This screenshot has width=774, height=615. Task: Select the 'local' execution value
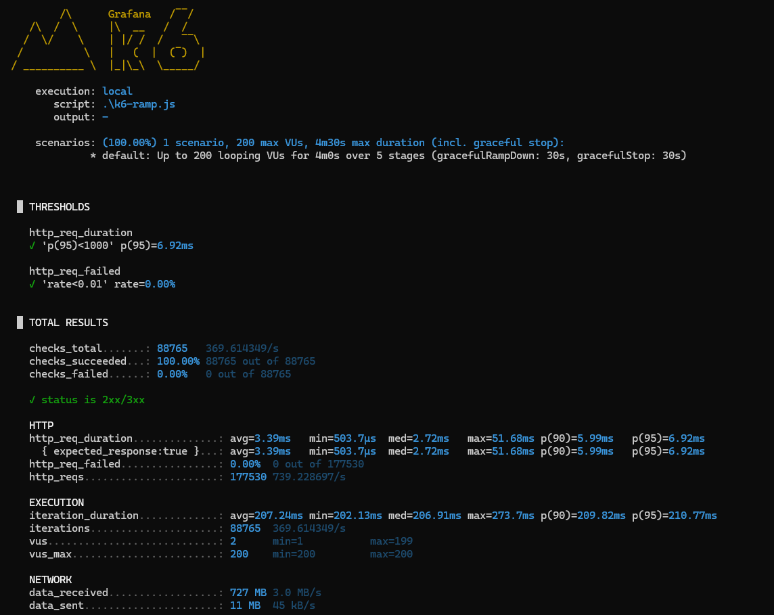click(x=117, y=91)
